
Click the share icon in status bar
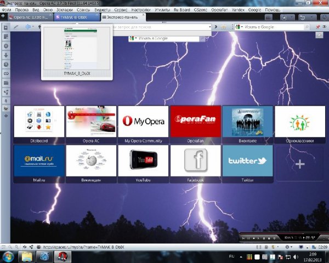click(31, 247)
